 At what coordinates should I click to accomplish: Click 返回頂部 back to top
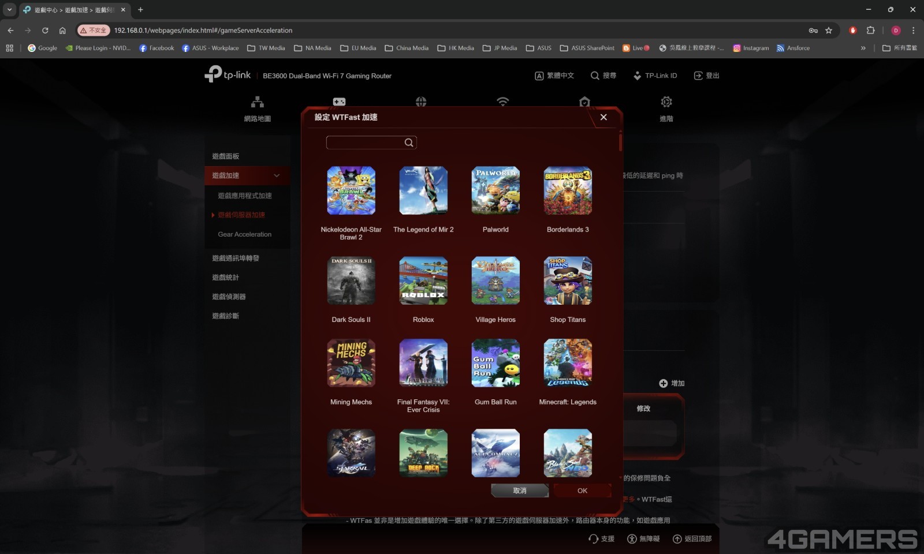[x=692, y=539]
